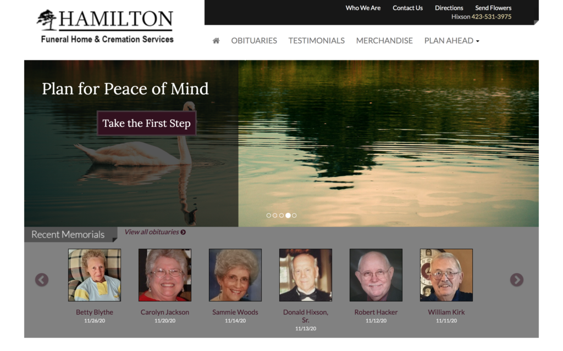Open the Directions link

(x=449, y=8)
